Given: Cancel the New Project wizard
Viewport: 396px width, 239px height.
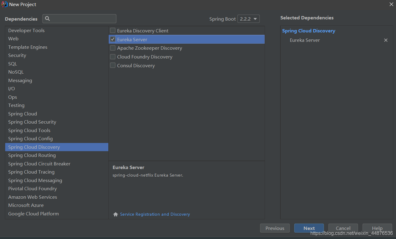Looking at the screenshot, I should click(x=343, y=228).
